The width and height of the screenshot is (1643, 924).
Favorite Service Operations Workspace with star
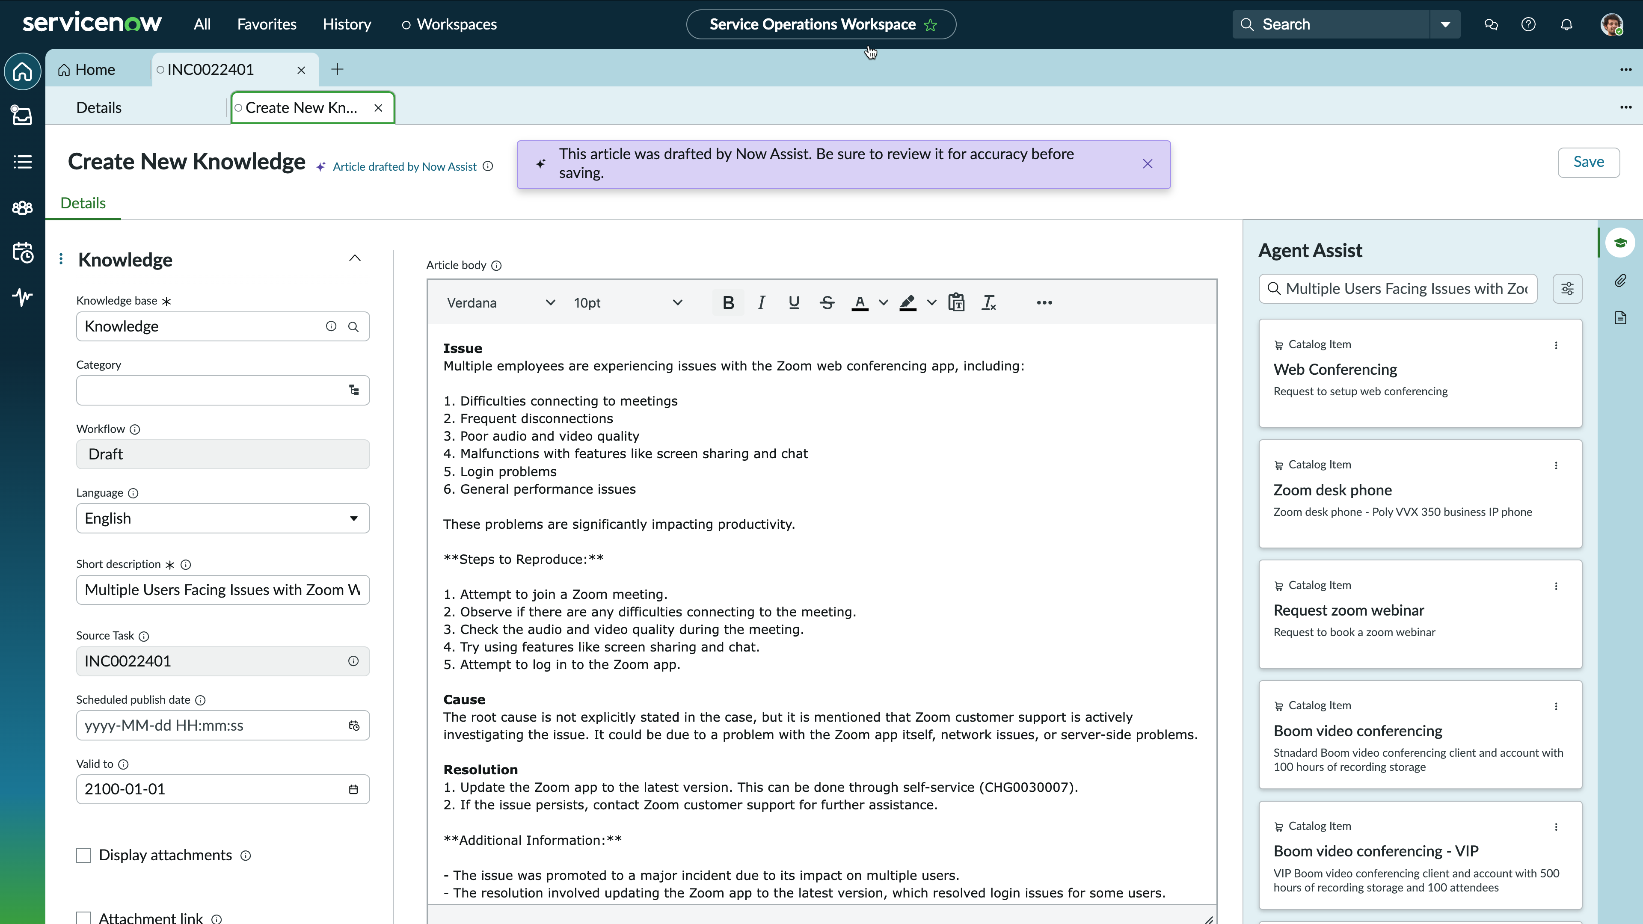coord(931,25)
